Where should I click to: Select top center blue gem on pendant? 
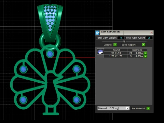(x=50, y=54)
